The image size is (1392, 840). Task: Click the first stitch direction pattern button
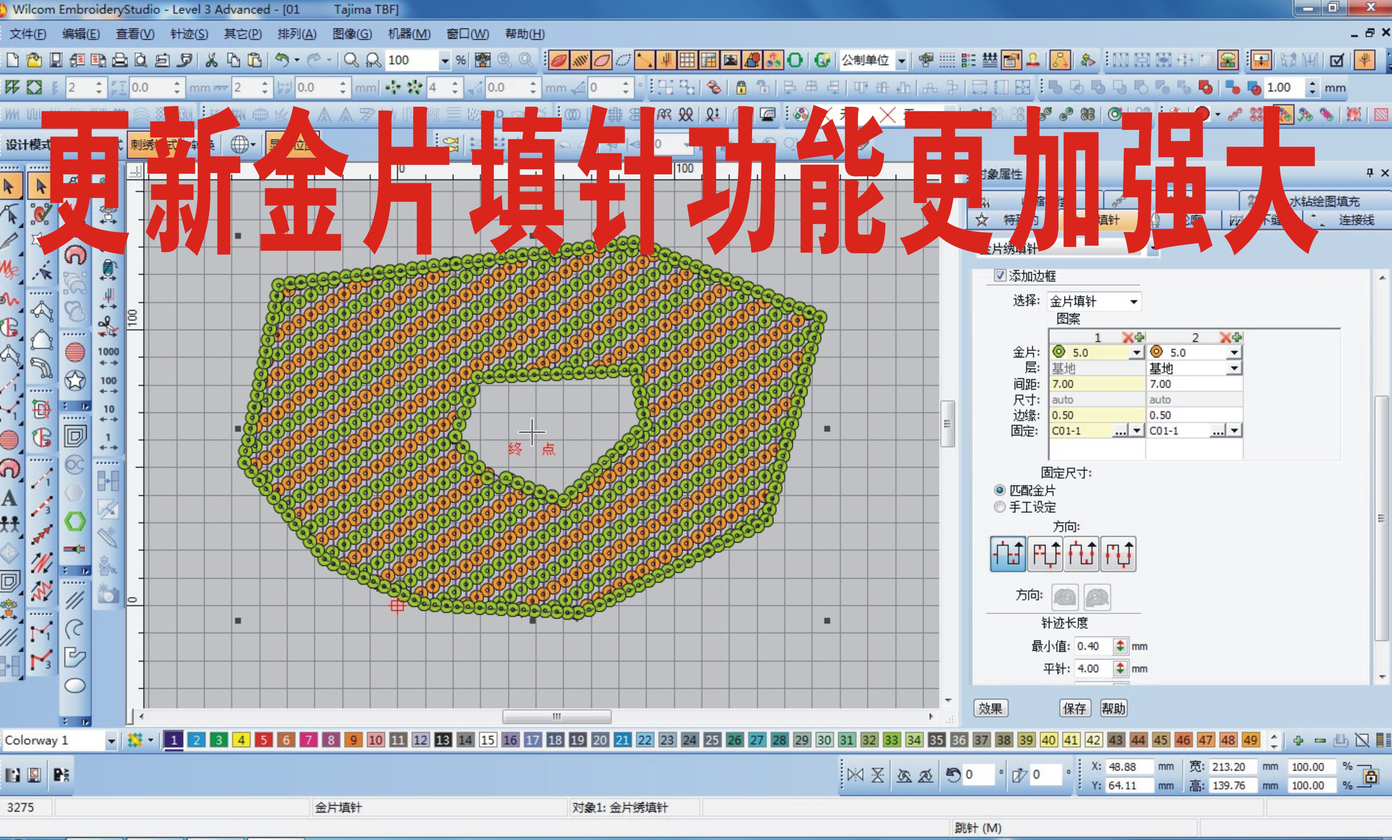click(1008, 554)
